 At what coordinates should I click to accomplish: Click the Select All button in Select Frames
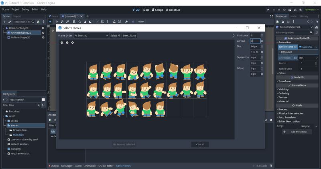115,36
